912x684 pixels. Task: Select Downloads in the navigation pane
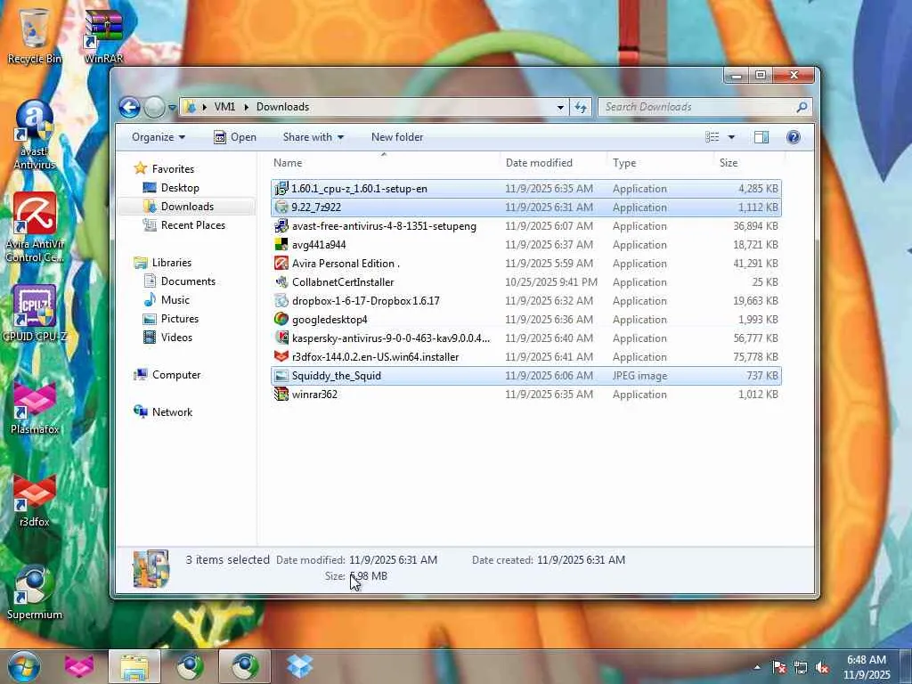(x=187, y=207)
